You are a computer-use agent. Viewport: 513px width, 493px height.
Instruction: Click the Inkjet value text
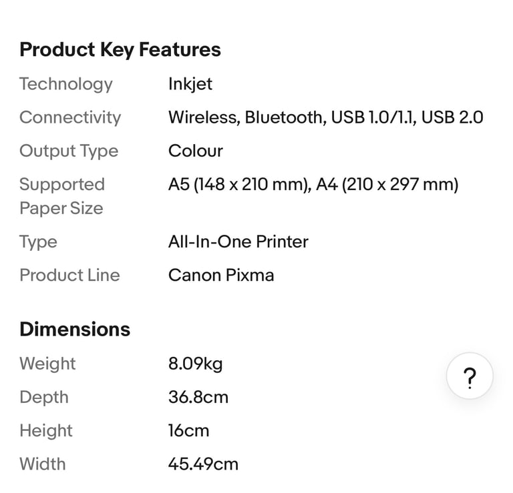coord(190,84)
